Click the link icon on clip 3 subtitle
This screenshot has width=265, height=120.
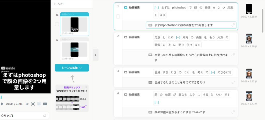(233, 82)
